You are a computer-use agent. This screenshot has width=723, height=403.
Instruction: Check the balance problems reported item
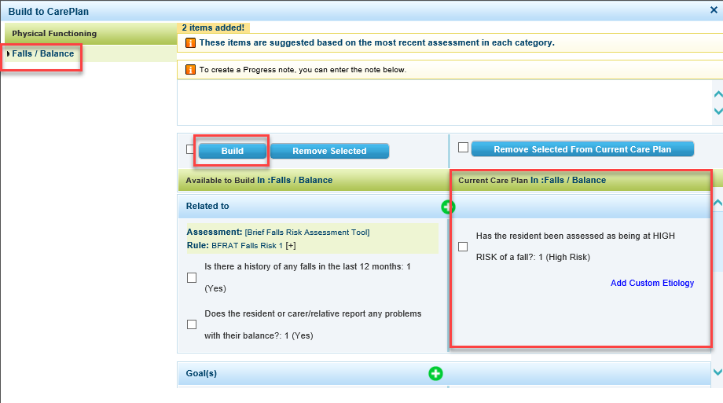192,324
